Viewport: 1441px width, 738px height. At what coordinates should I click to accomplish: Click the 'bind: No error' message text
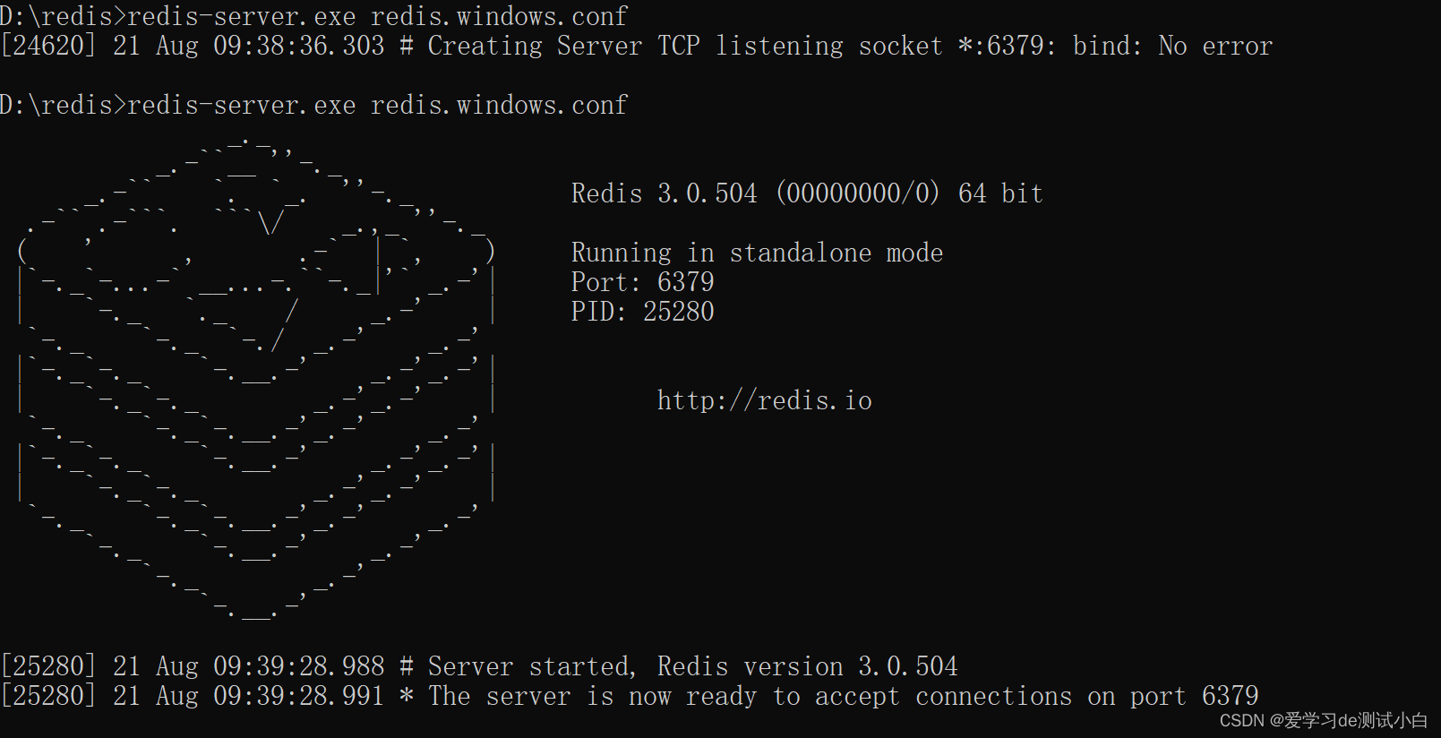click(x=1172, y=46)
